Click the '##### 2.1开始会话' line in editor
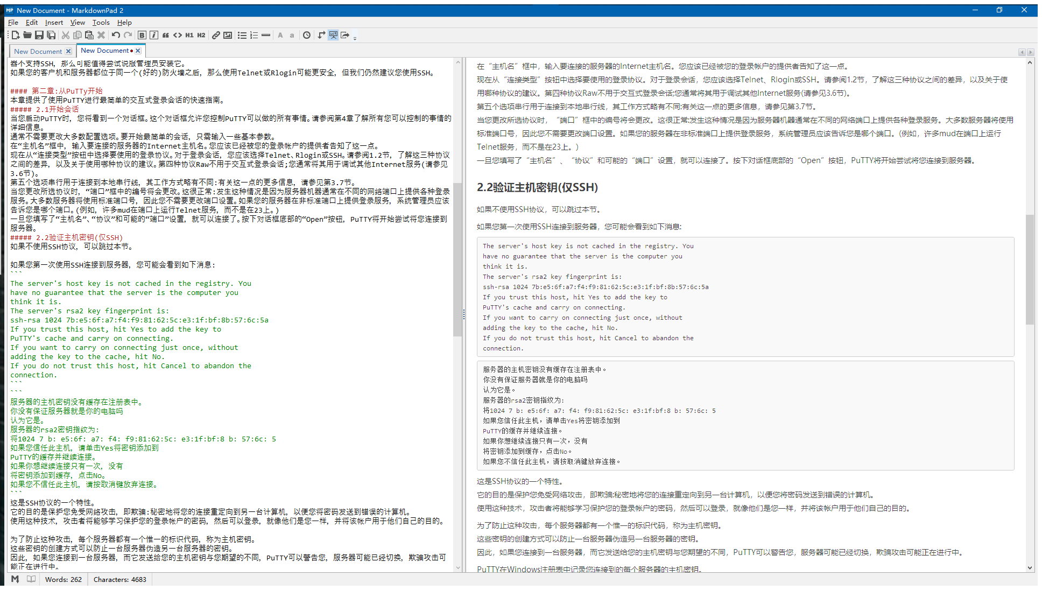 click(x=45, y=109)
